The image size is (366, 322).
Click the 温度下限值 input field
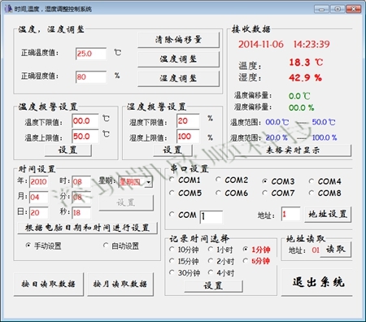pos(85,121)
